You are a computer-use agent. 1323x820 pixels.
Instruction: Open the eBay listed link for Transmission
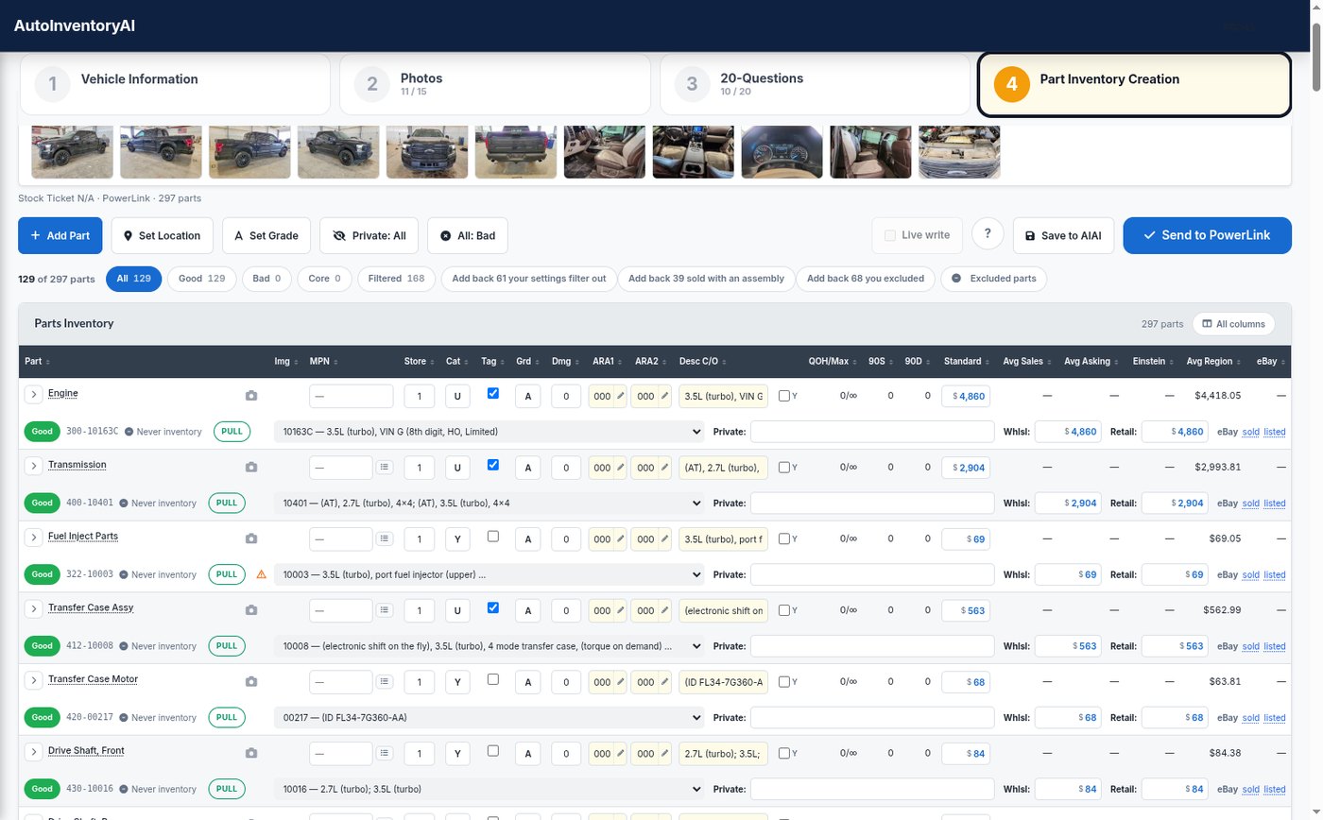click(1275, 504)
